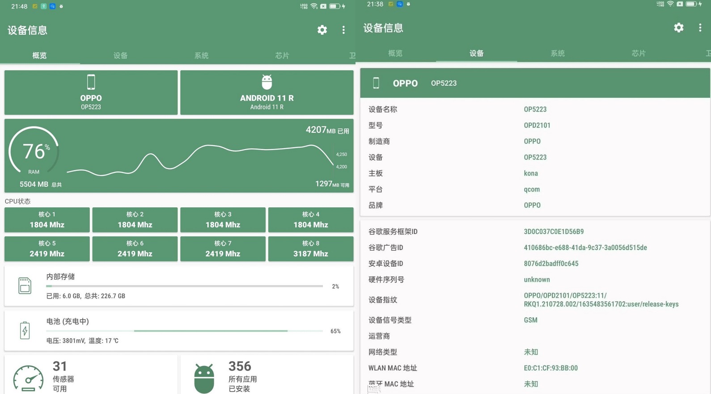Tap the sensors gauge icon

tap(28, 378)
